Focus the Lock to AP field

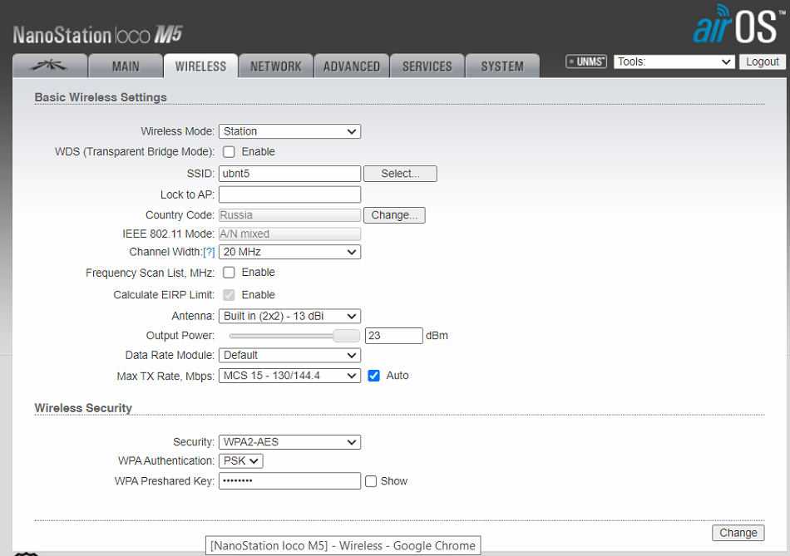pyautogui.click(x=289, y=194)
